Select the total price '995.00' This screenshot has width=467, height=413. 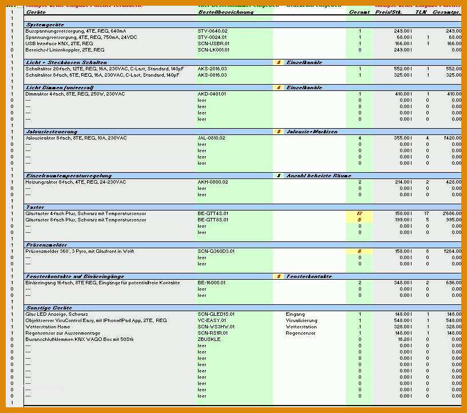(453, 220)
